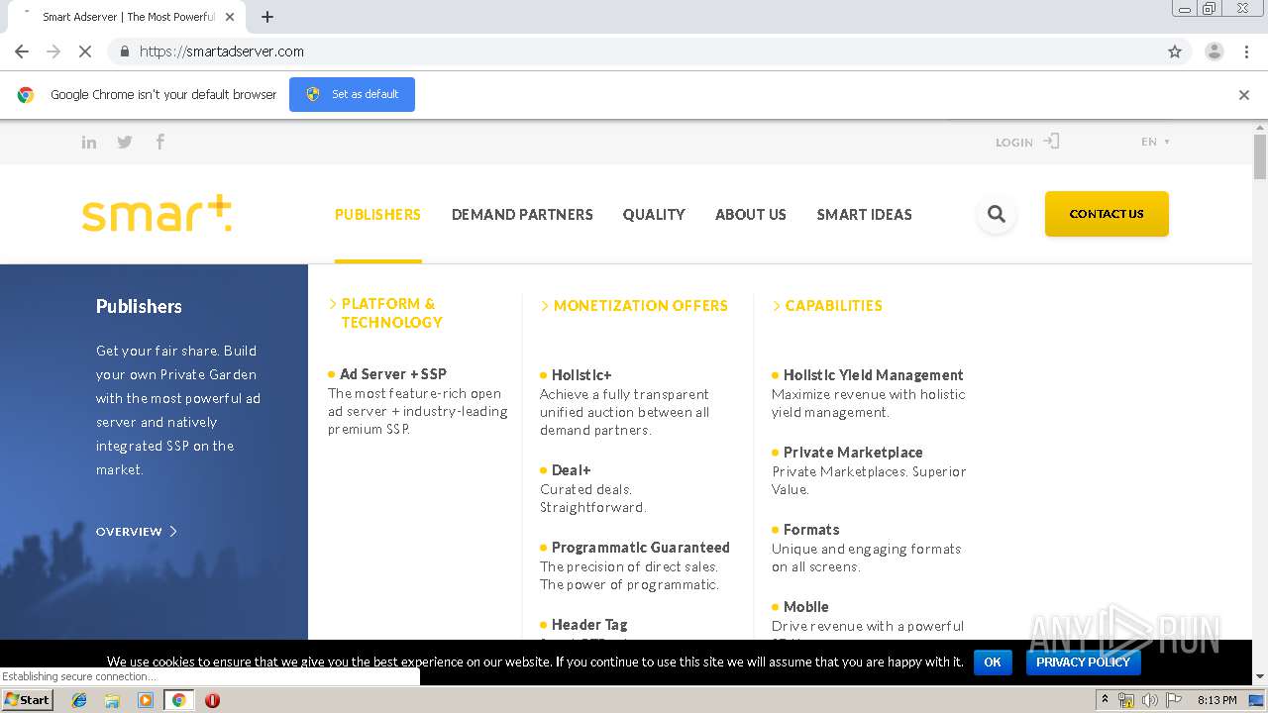
Task: Open the LinkedIn social icon
Action: [89, 143]
